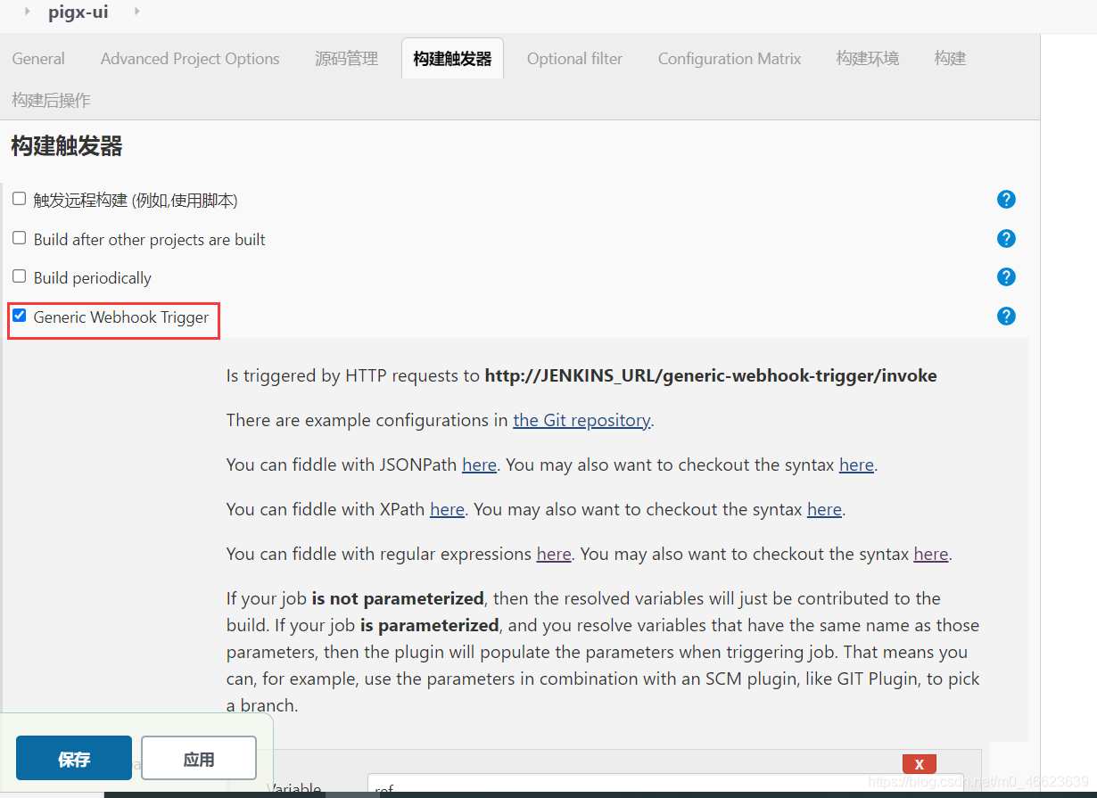Image resolution: width=1097 pixels, height=798 pixels.
Task: Open 构建环境 tab
Action: pyautogui.click(x=868, y=59)
